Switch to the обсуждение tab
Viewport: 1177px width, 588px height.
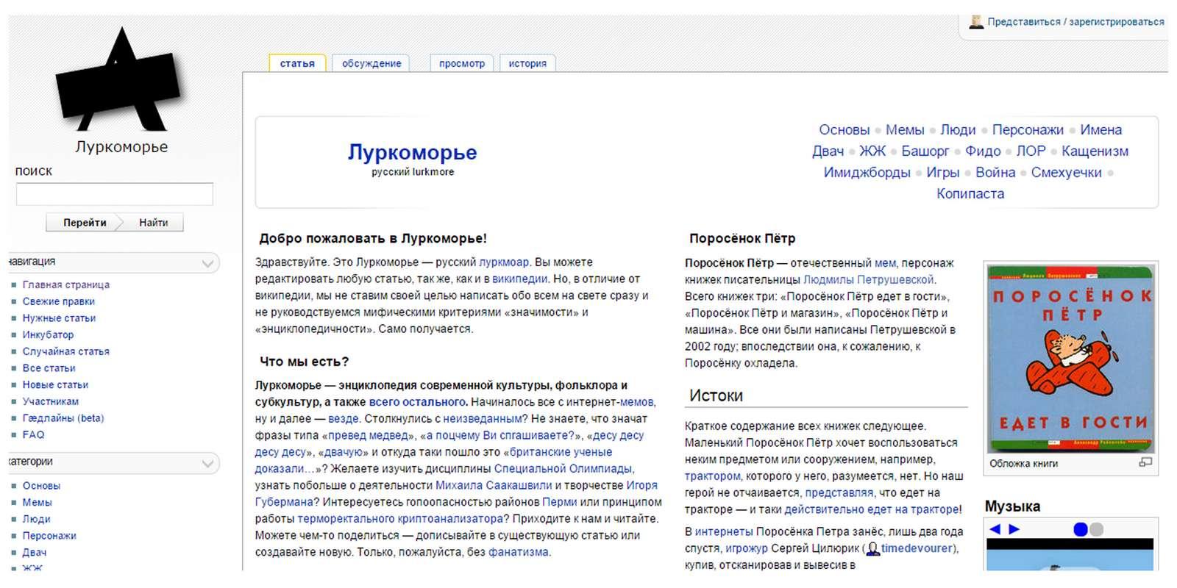click(371, 63)
